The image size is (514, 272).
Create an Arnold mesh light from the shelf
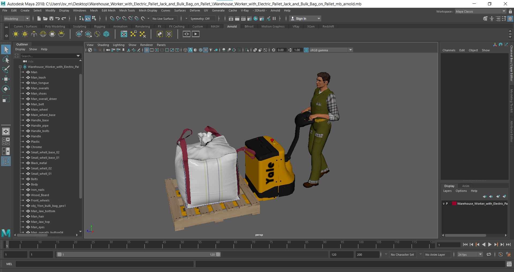[25, 34]
